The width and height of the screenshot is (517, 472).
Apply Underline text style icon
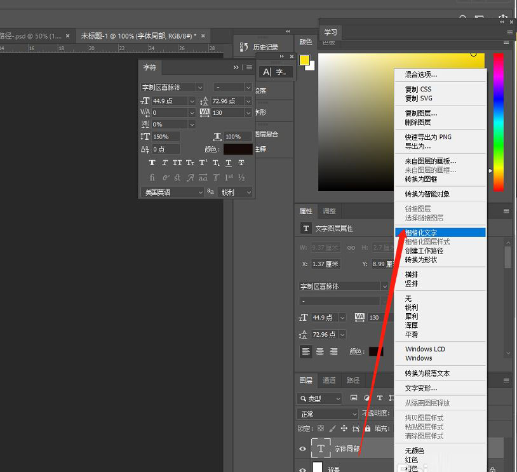[x=229, y=163]
